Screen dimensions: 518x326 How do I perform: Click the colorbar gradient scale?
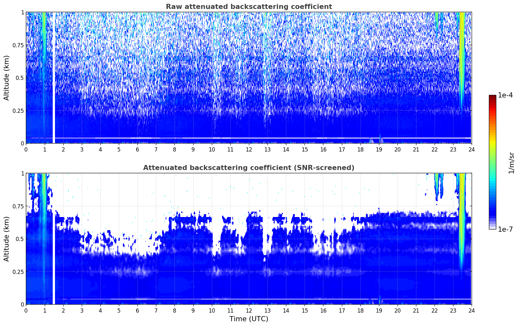coord(492,162)
